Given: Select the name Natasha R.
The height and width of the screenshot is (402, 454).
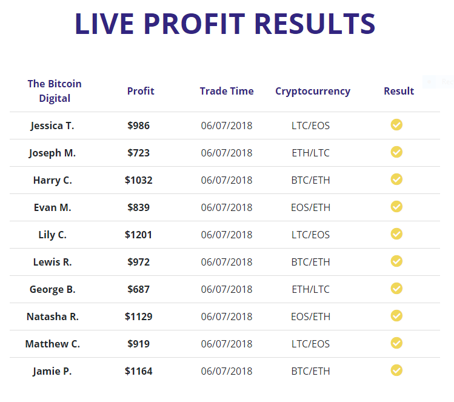Looking at the screenshot, I should 52,317.
